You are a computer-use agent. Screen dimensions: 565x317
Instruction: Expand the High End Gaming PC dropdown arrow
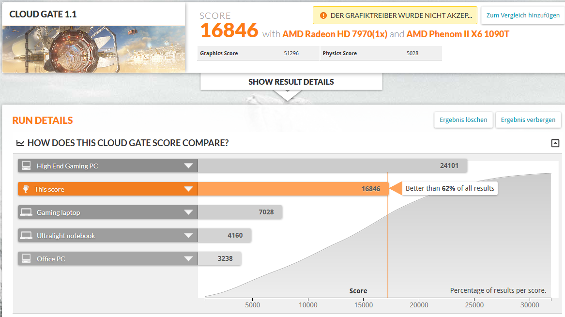pos(188,166)
